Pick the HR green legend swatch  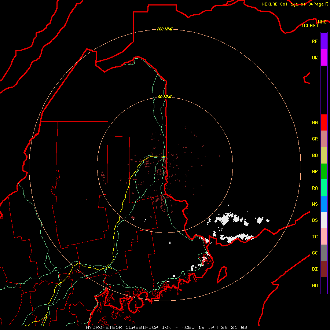[324, 172]
